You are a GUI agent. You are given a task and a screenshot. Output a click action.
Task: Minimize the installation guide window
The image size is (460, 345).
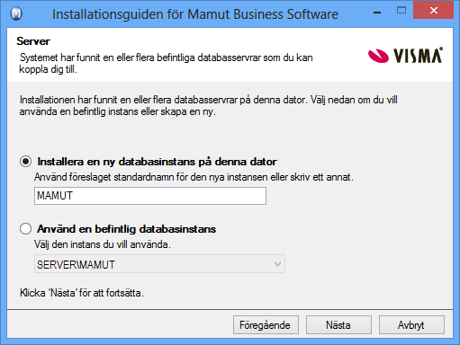coord(377,13)
